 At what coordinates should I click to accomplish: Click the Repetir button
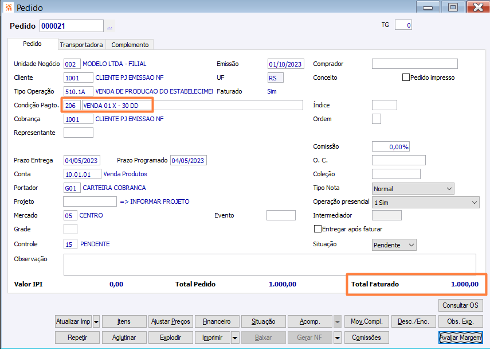[77, 338]
